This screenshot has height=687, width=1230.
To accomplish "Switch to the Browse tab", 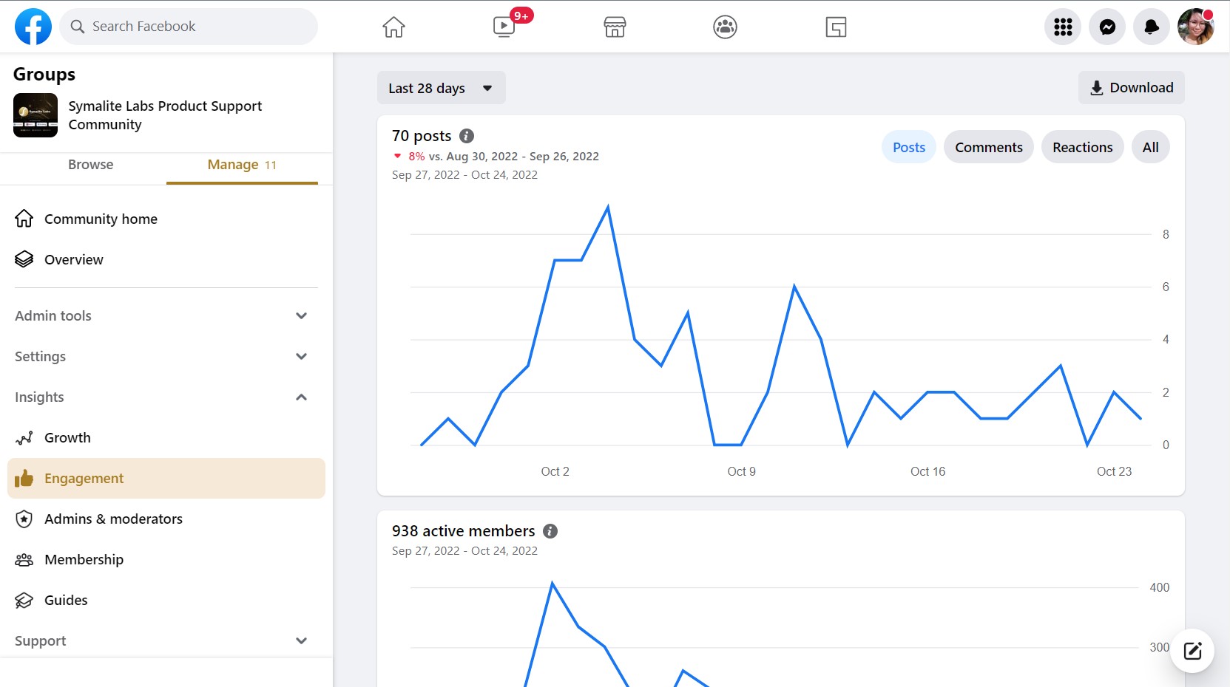I will (x=90, y=165).
